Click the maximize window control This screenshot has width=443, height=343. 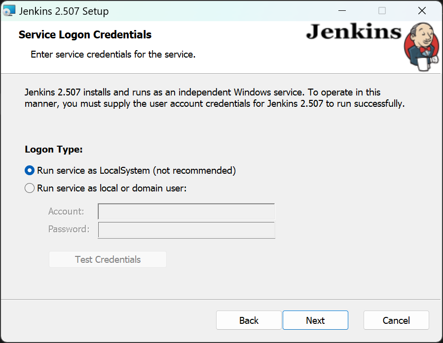[x=381, y=10]
